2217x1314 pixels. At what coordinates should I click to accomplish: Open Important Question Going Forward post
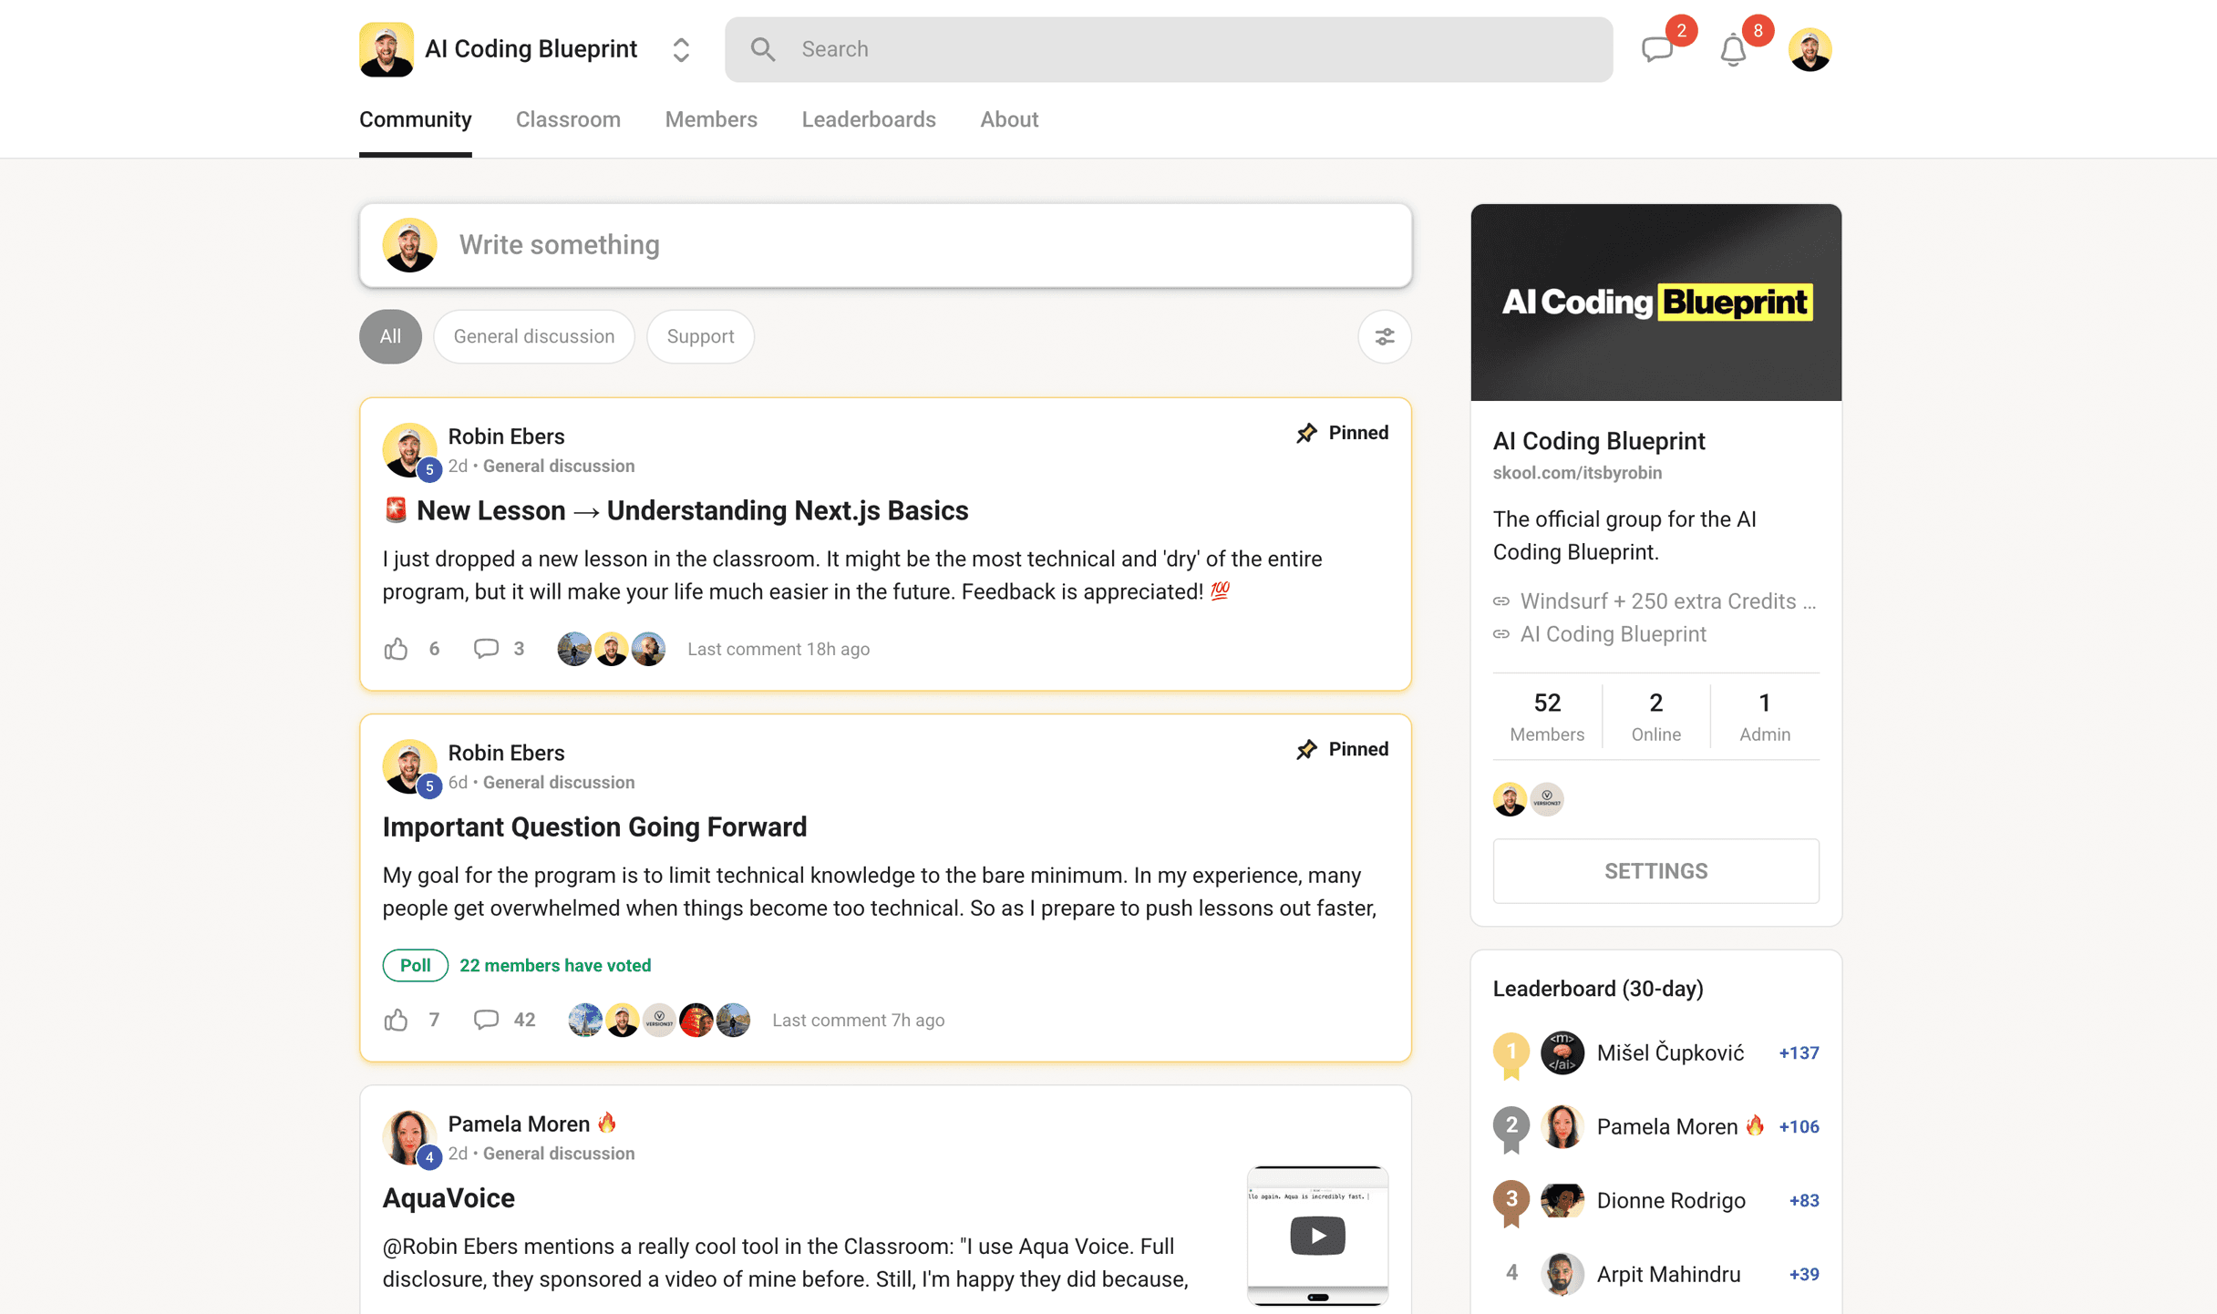(594, 826)
